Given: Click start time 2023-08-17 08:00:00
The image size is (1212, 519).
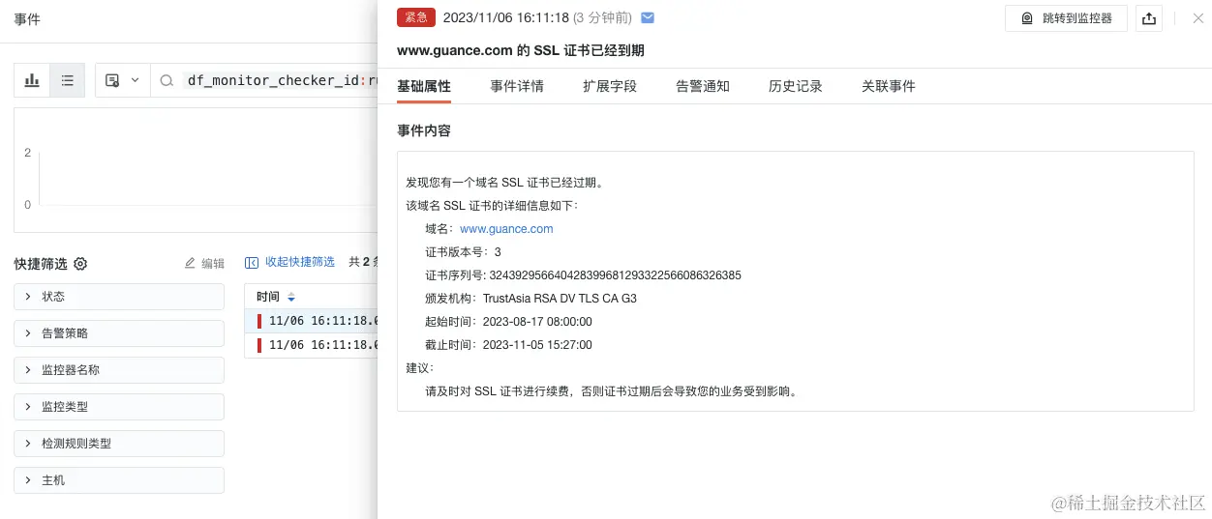Looking at the screenshot, I should coord(537,322).
